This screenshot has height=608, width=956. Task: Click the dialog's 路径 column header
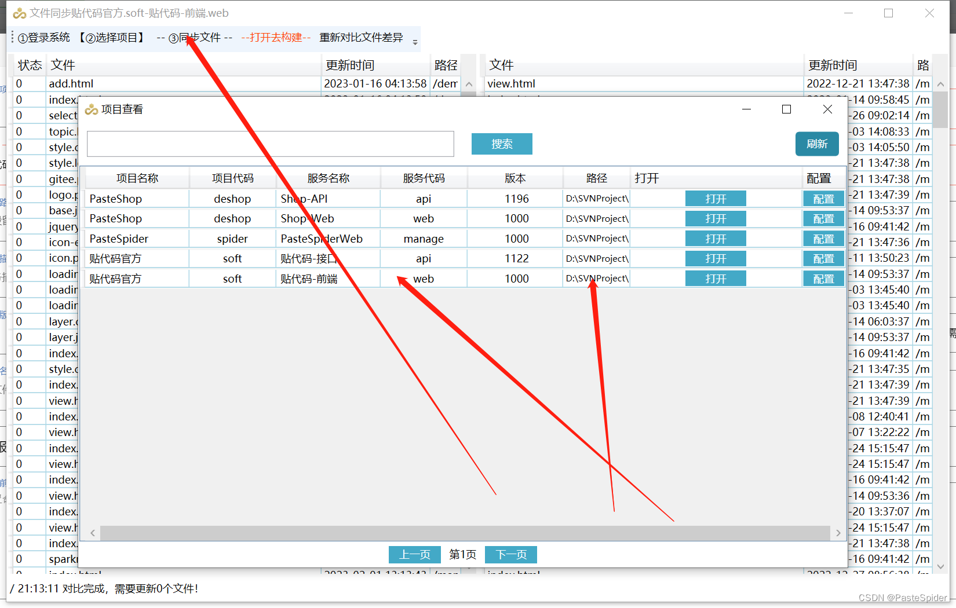click(596, 178)
